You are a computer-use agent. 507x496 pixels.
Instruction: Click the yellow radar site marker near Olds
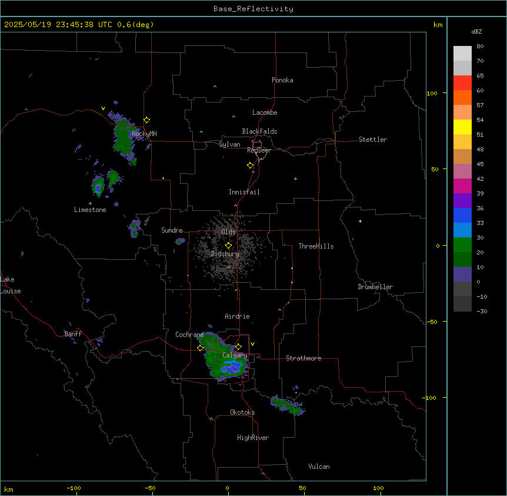229,246
